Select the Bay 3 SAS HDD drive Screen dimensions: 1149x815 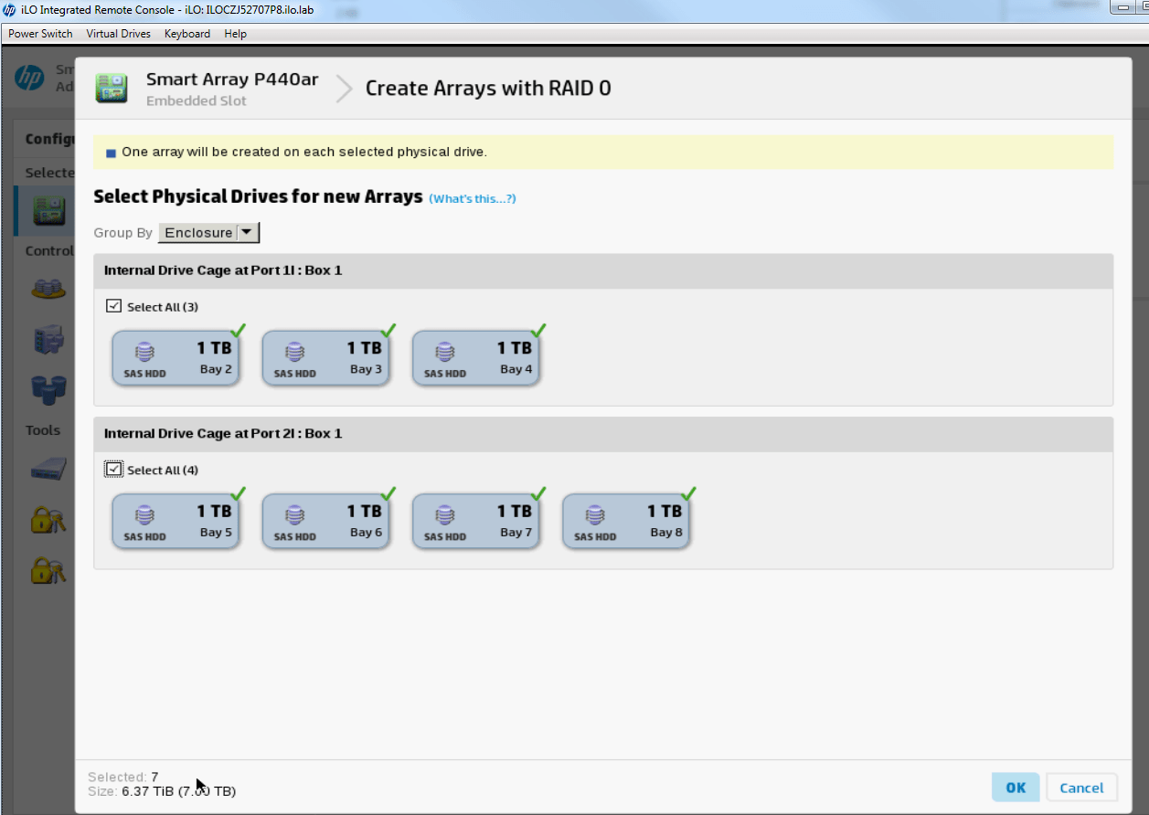tap(325, 358)
